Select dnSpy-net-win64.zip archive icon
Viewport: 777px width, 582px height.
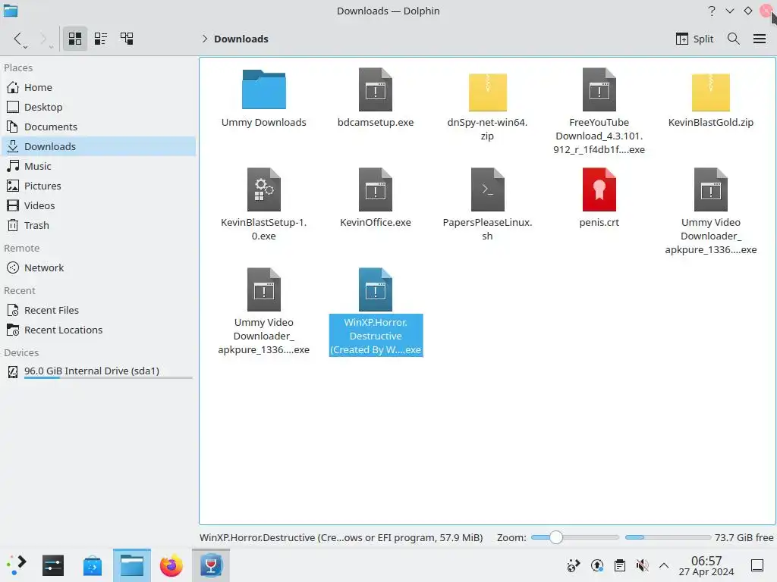(x=488, y=91)
